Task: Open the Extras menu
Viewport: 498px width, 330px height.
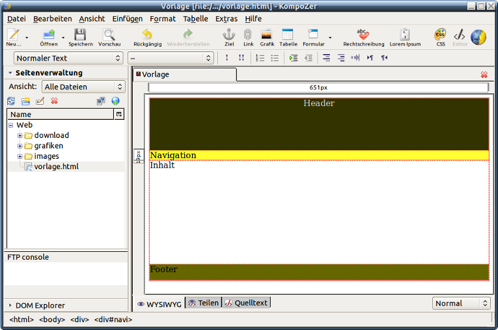Action: 226,19
